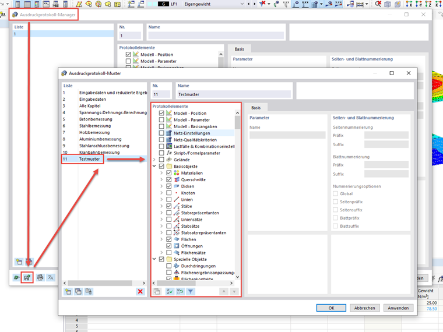Click the Name field containing Testmuster
The width and height of the screenshot is (443, 332).
tap(234, 94)
